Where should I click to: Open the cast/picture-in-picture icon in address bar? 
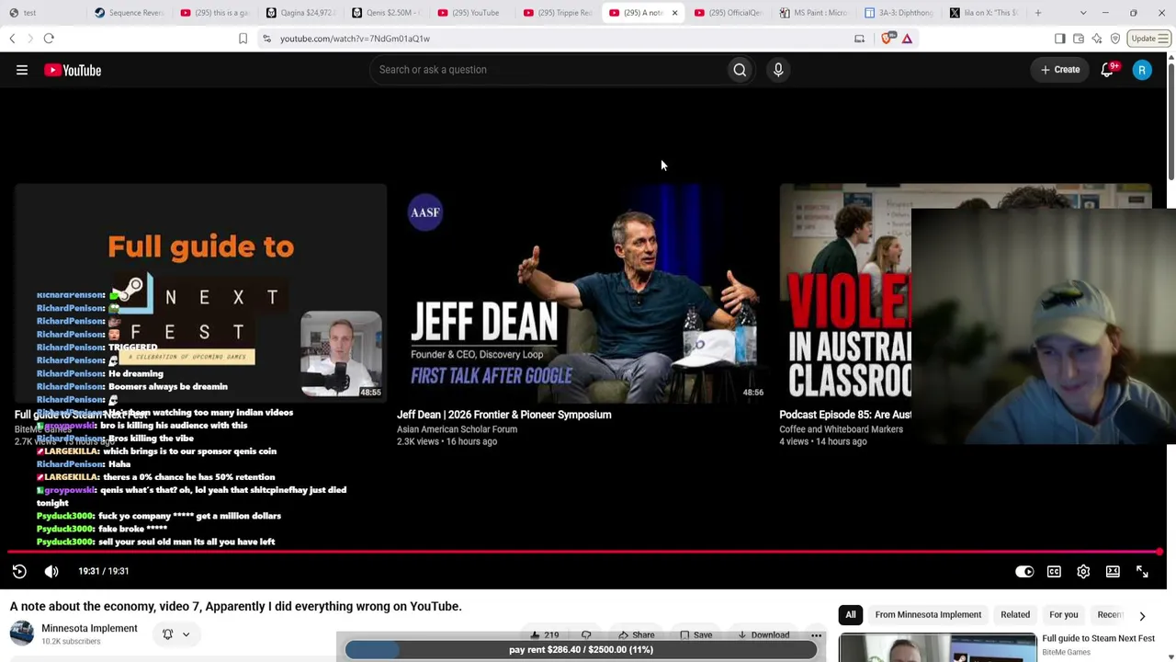coord(859,39)
